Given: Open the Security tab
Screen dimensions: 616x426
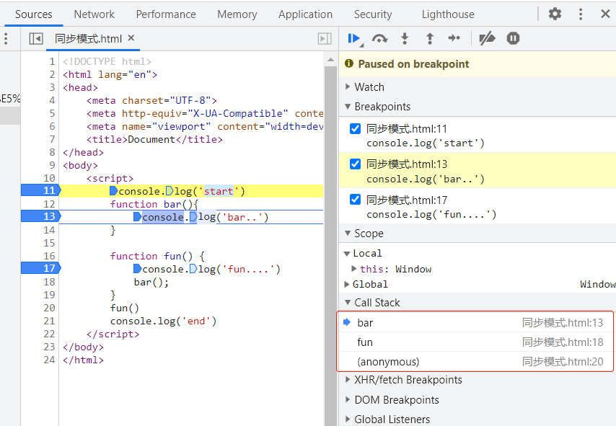Looking at the screenshot, I should point(373,14).
